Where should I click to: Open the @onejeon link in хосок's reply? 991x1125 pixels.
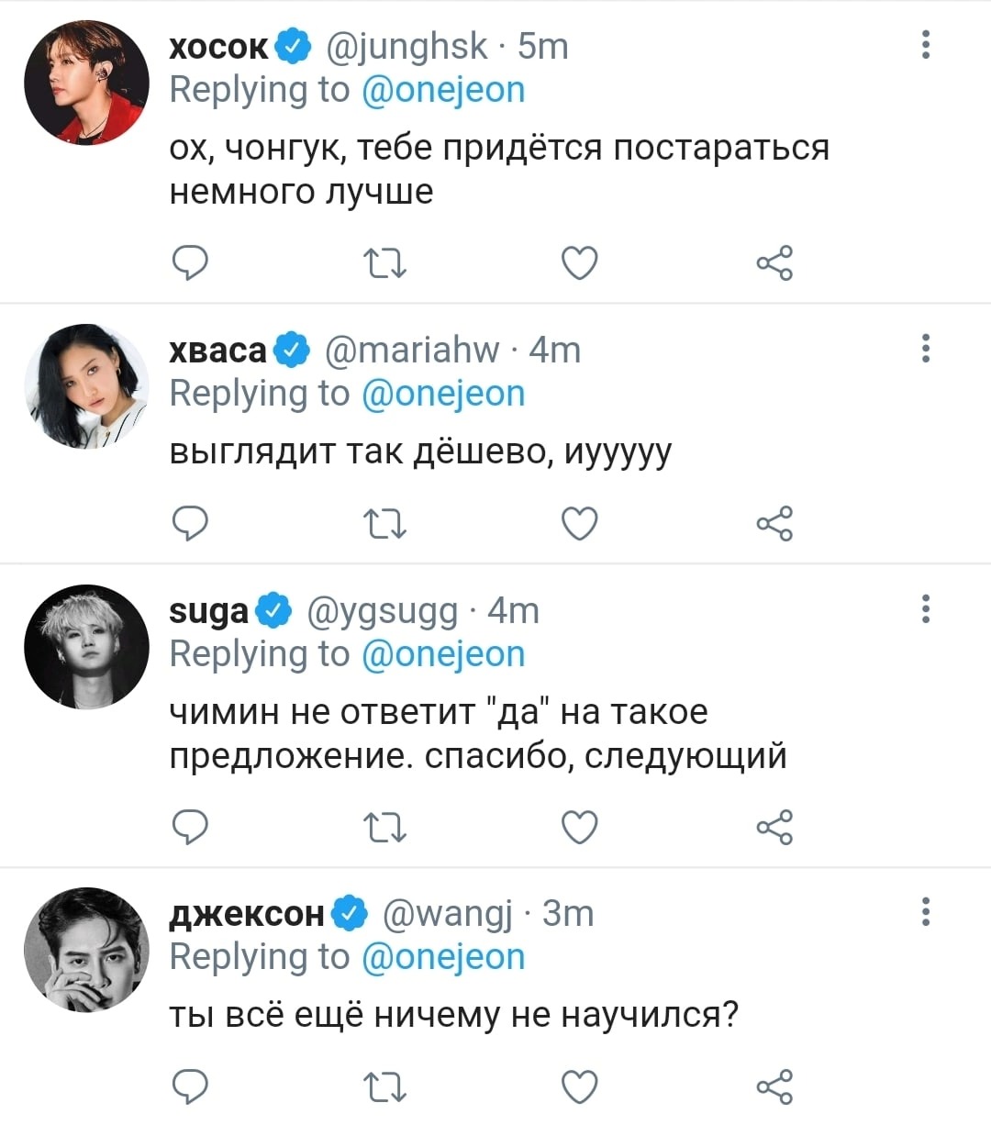pyautogui.click(x=443, y=90)
